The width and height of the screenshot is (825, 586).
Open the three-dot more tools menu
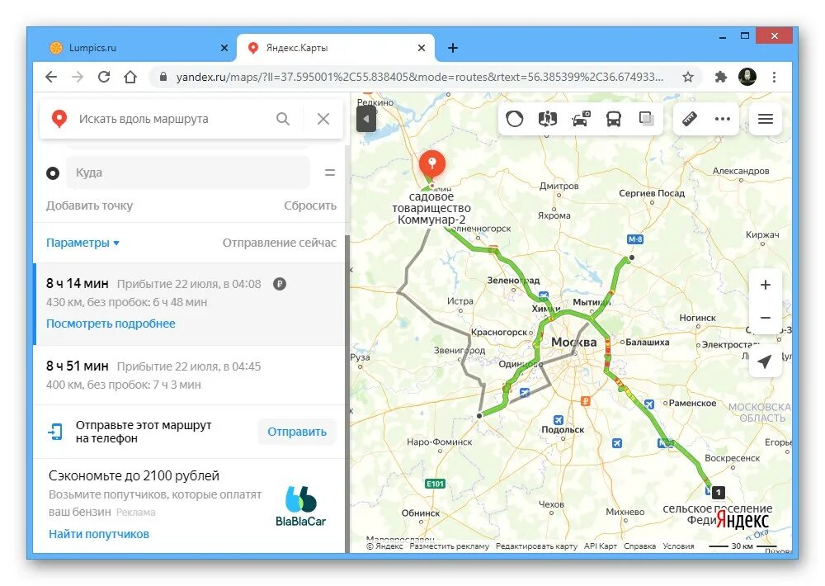[x=723, y=119]
